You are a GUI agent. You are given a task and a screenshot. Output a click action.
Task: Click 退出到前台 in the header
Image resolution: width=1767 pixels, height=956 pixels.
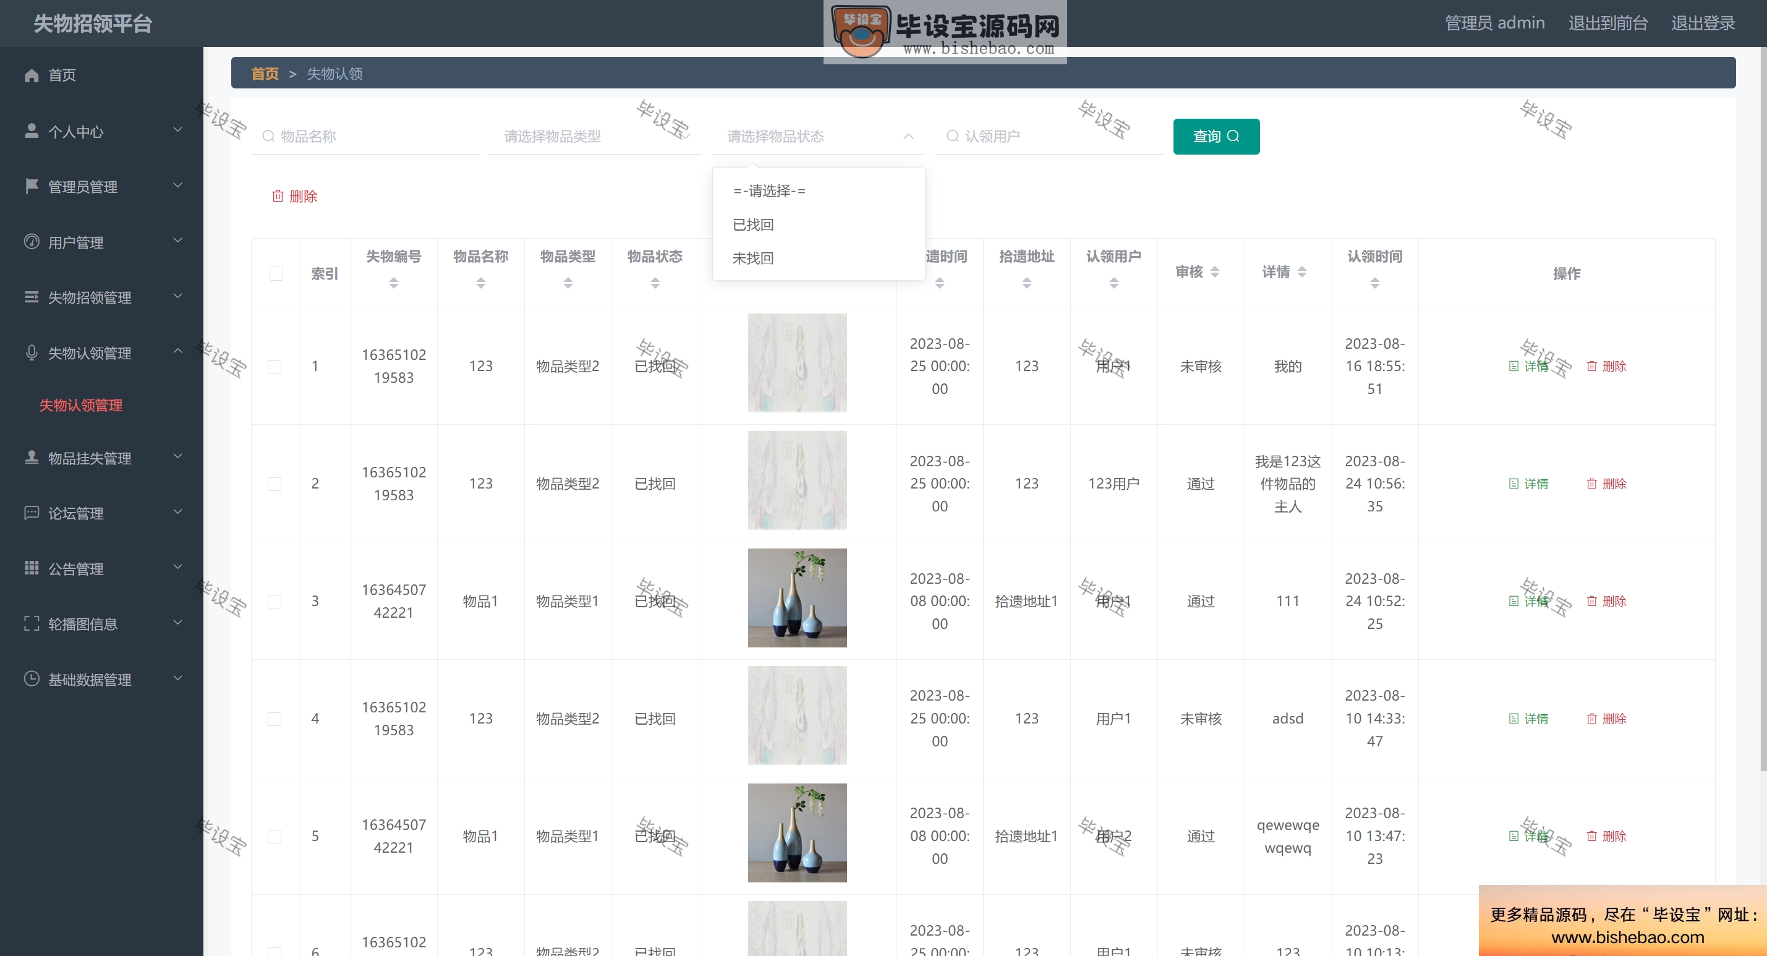[1608, 23]
